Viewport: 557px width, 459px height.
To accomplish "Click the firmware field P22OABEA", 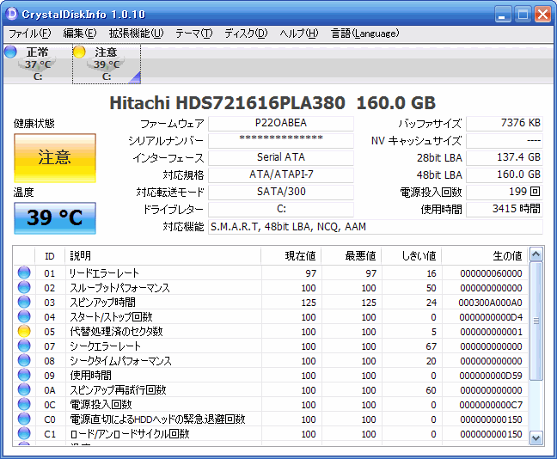I will [x=281, y=123].
